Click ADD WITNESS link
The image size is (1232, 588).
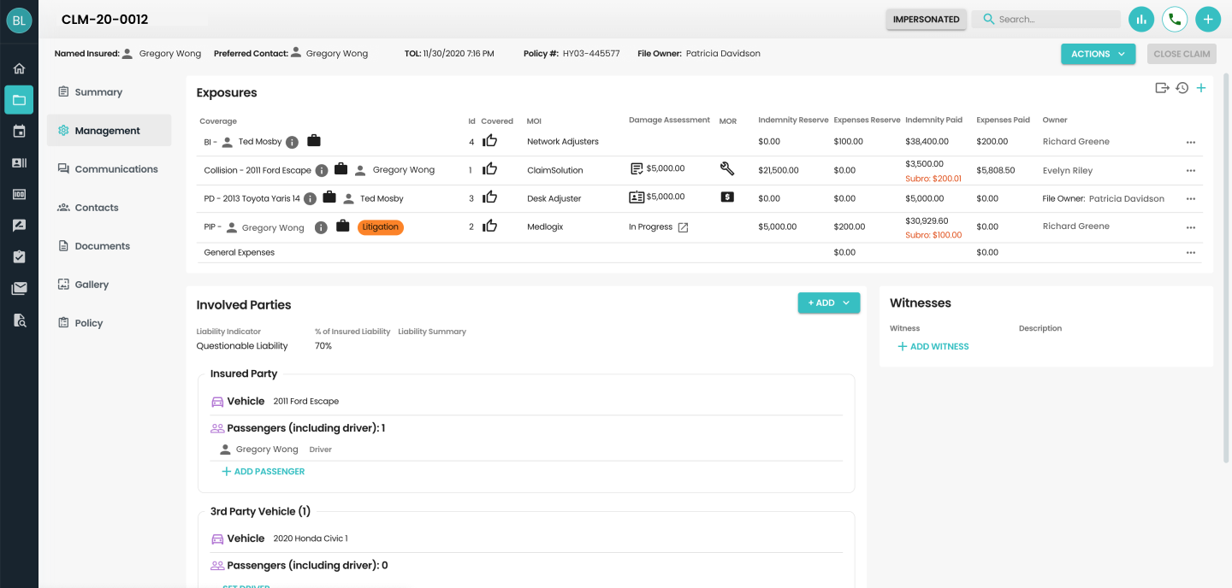click(x=933, y=347)
